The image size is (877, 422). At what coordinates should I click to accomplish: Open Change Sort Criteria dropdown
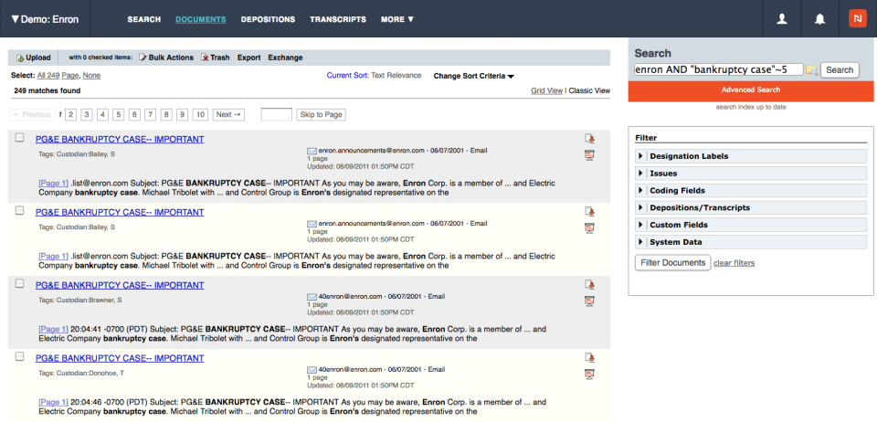coord(474,76)
